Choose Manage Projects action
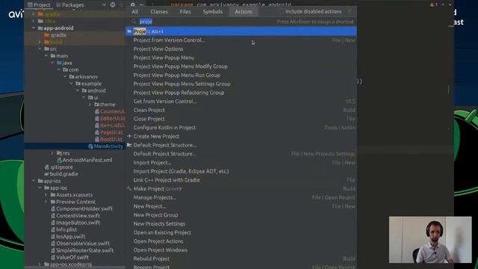 click(x=241, y=197)
